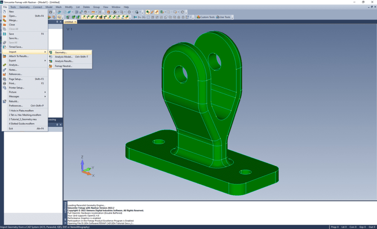Click the Custom Tools toolbar icon
The height and width of the screenshot is (229, 377).
coord(198,17)
